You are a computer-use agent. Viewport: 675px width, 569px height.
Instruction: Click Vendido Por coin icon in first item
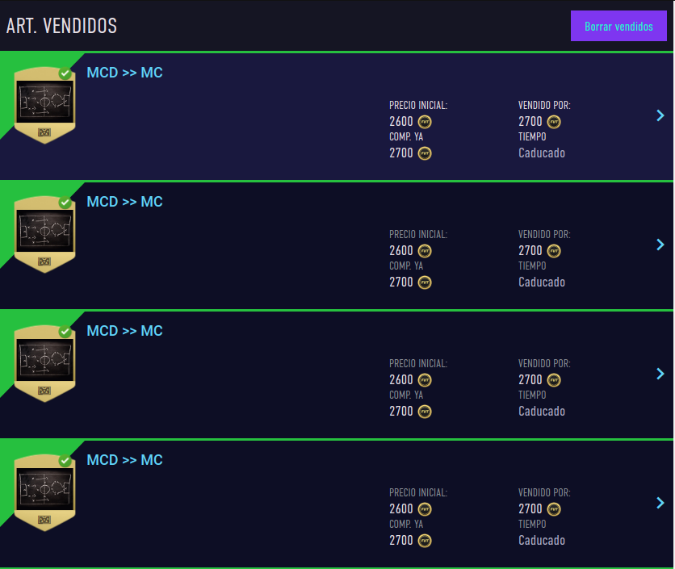click(554, 122)
